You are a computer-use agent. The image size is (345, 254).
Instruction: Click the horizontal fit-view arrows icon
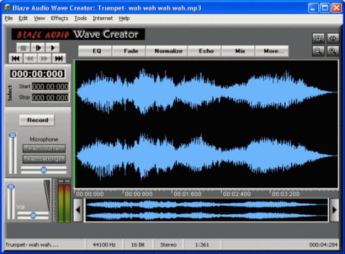coord(333,39)
